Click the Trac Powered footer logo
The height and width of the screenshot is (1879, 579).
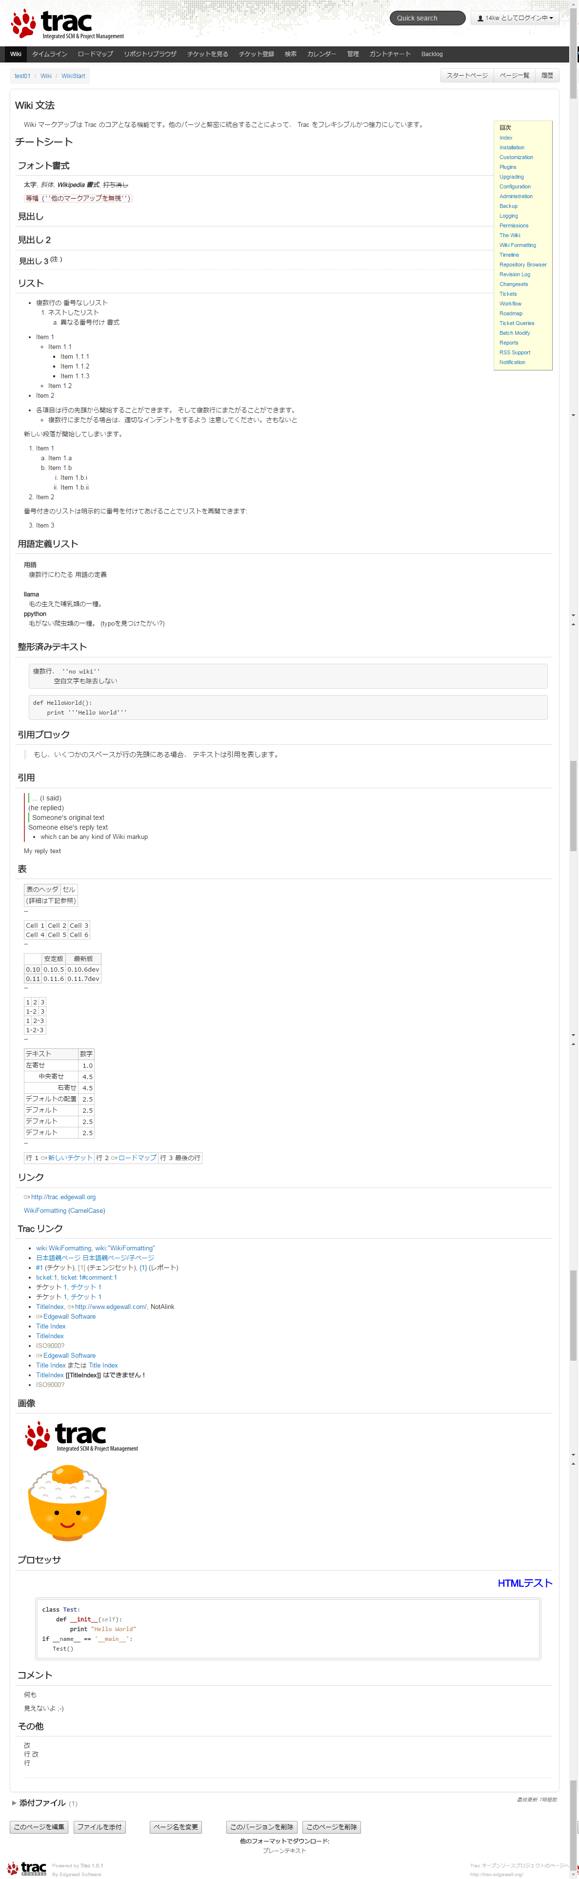(27, 1868)
